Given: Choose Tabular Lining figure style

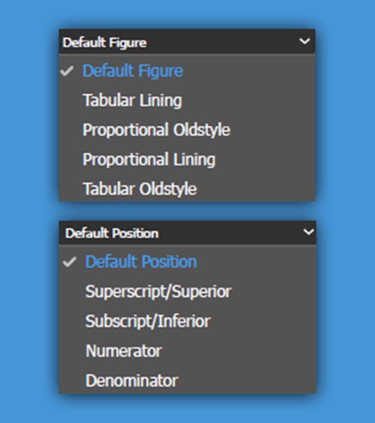Looking at the screenshot, I should click(132, 101).
